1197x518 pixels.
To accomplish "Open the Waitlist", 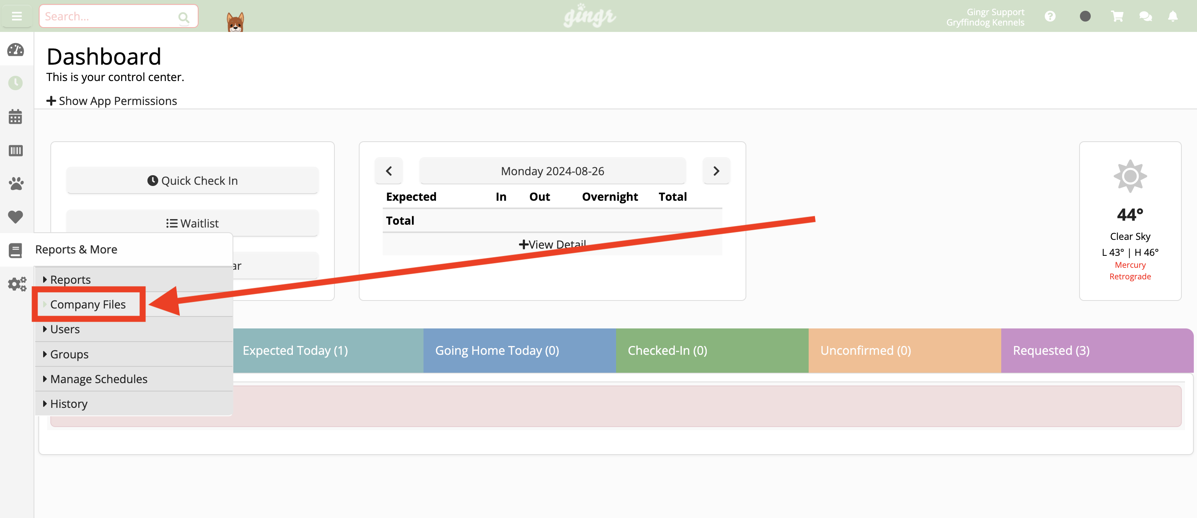I will 192,223.
